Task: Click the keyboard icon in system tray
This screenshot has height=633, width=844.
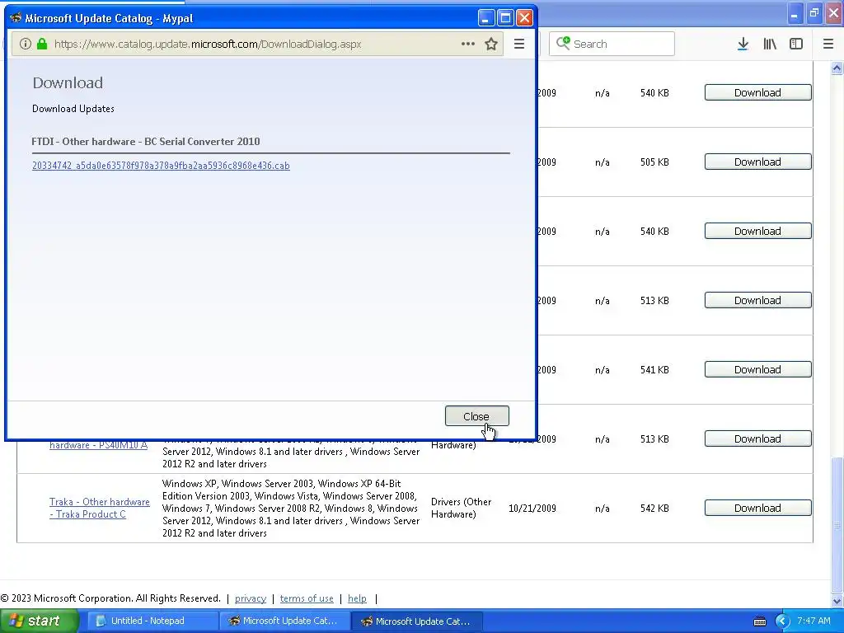Action: 759,621
